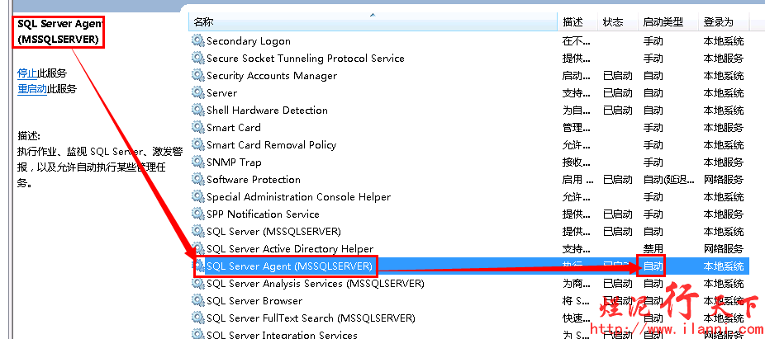Screen dimensions: 765x339
Task: Select Secure Socket Tunneling Protocol Service
Action: tap(305, 58)
